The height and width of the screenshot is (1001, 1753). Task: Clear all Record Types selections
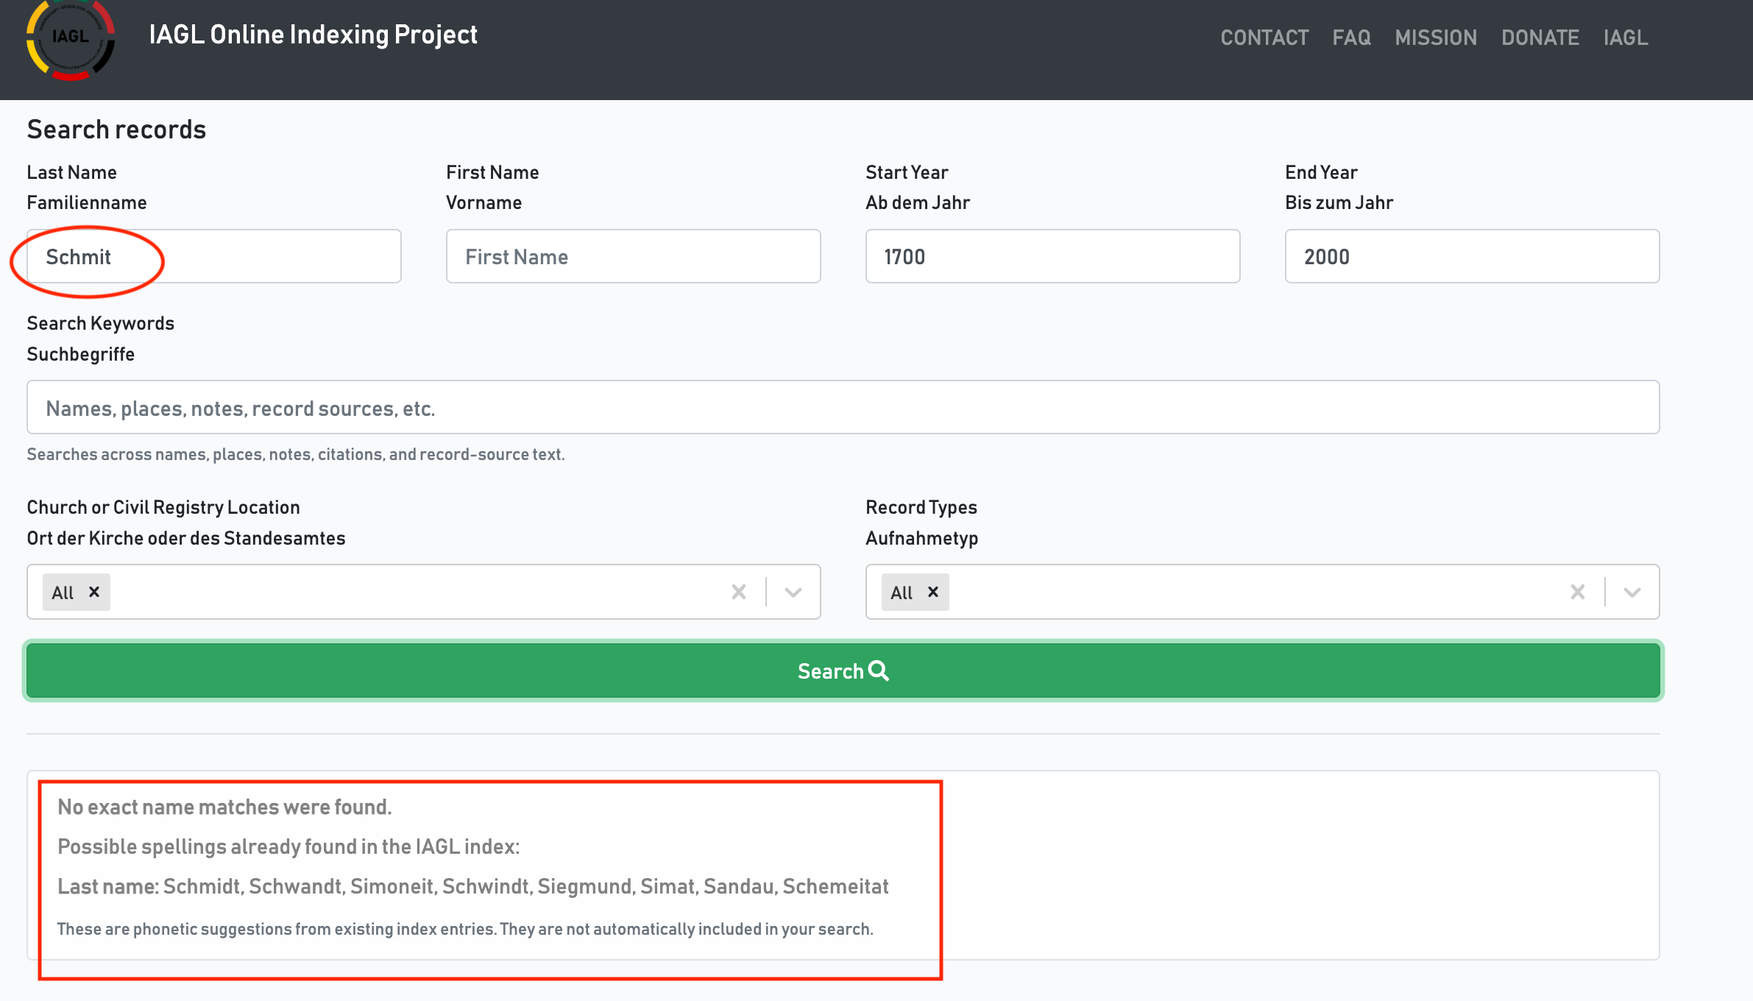[1578, 592]
